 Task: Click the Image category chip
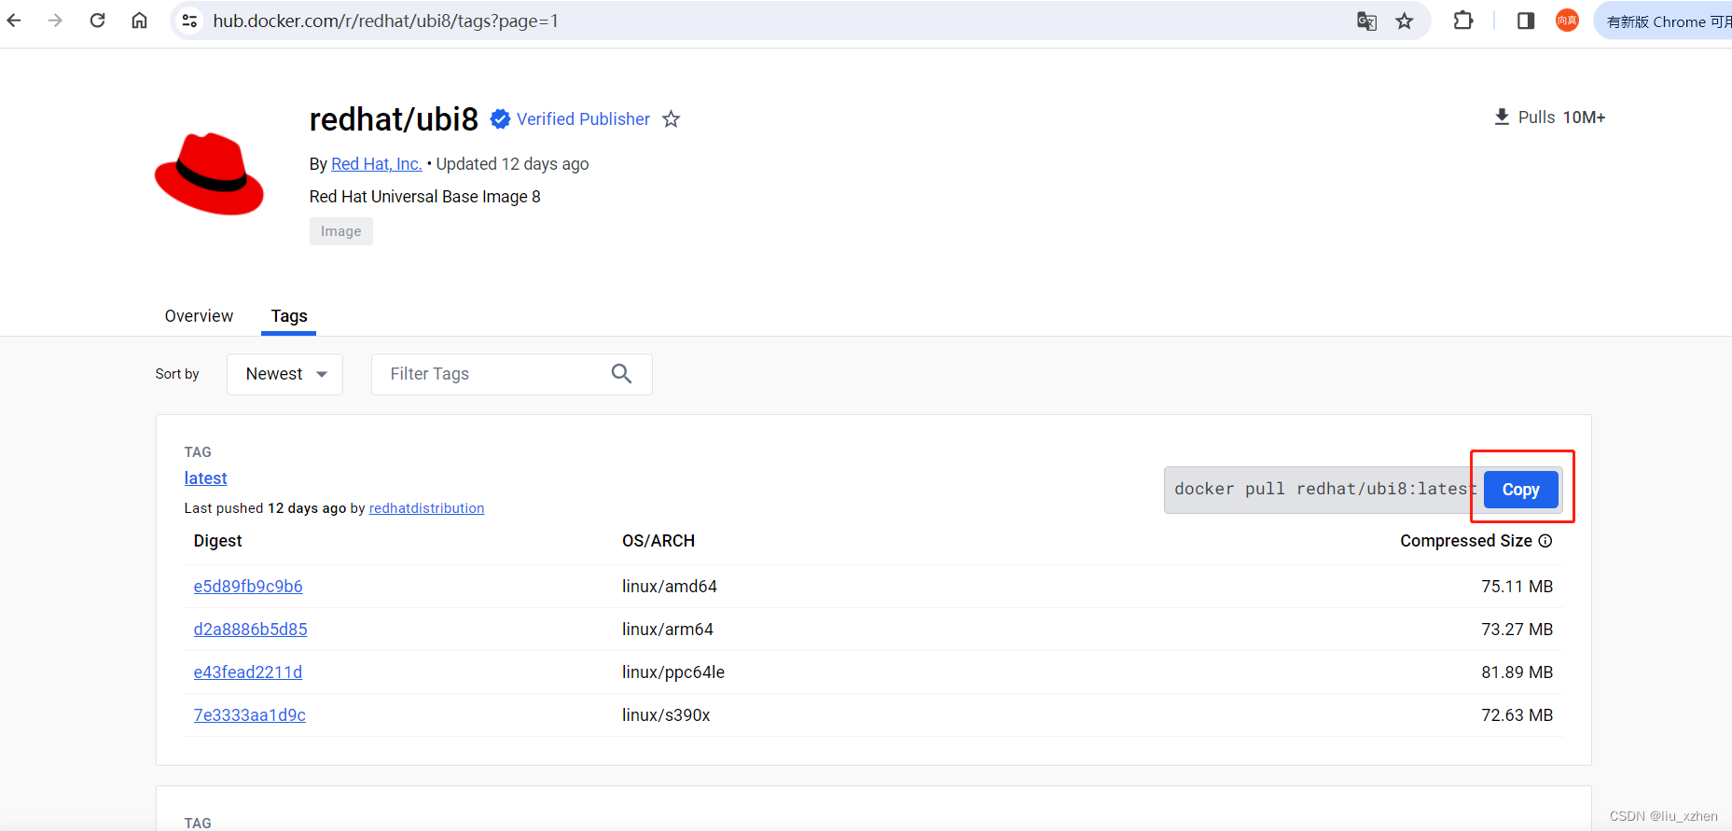click(x=341, y=231)
